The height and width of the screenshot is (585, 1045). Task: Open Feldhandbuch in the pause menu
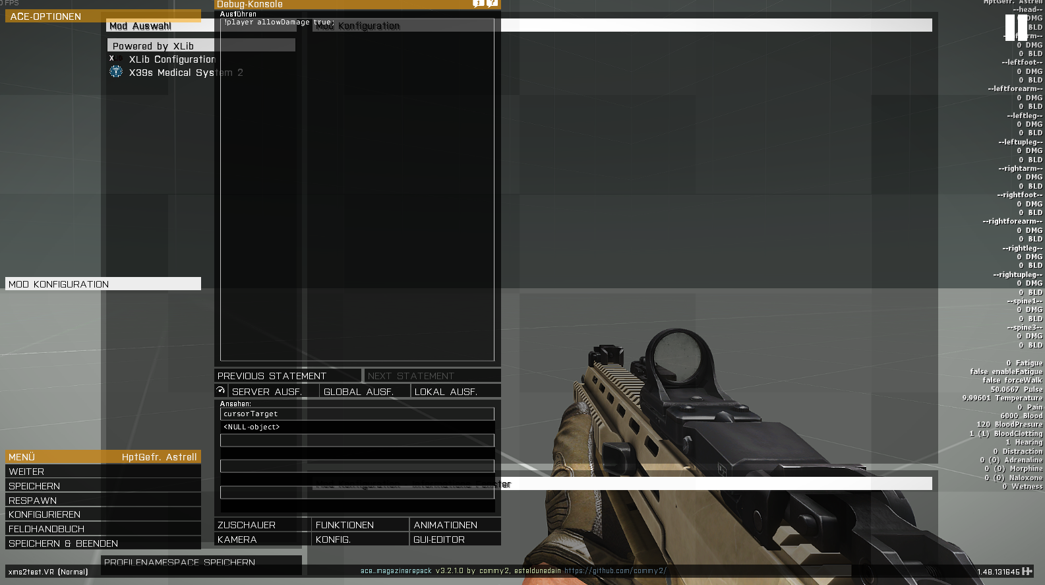click(103, 529)
